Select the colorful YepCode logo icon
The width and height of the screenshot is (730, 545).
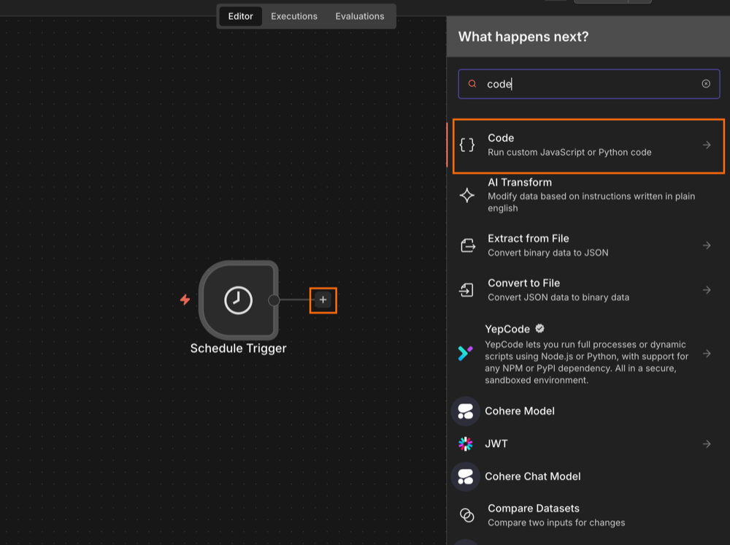click(467, 354)
